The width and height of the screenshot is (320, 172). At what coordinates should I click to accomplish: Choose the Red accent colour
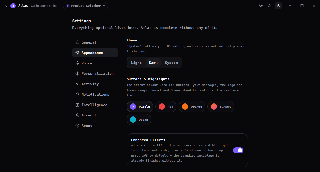tap(166, 107)
